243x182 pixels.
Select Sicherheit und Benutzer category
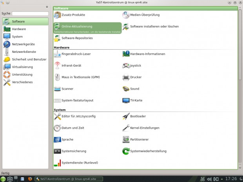click(25, 59)
